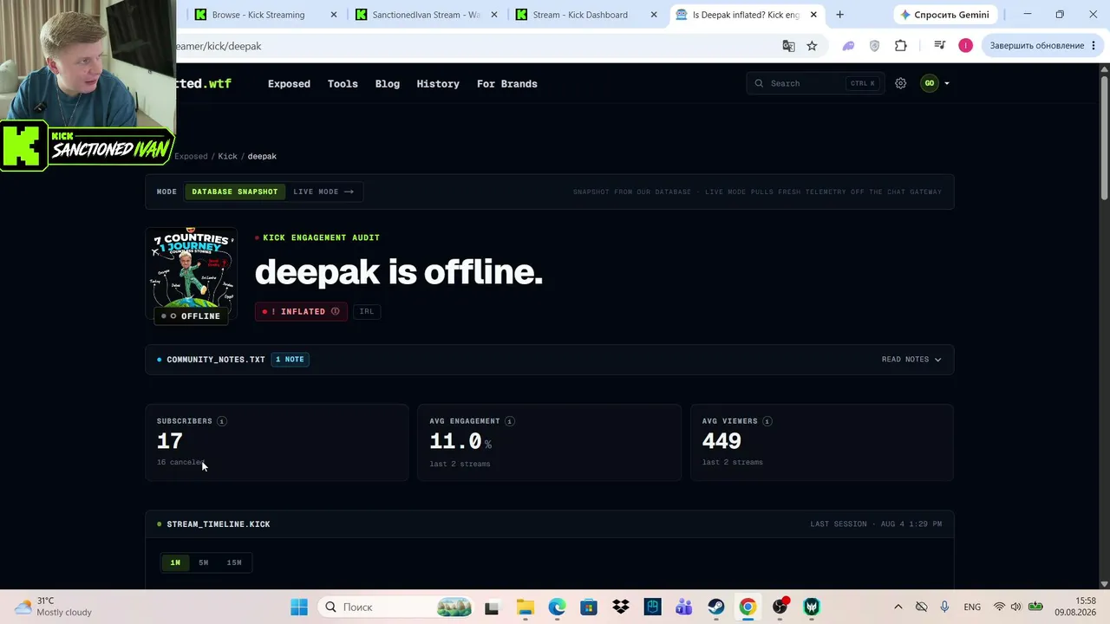Click the 1 Note badge
Screen dimensions: 1110x624
290,359
